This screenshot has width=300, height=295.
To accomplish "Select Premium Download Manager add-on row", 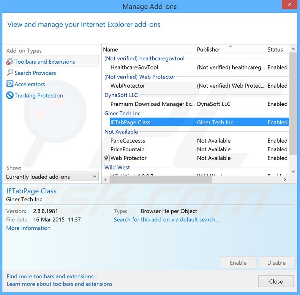I will (x=199, y=104).
